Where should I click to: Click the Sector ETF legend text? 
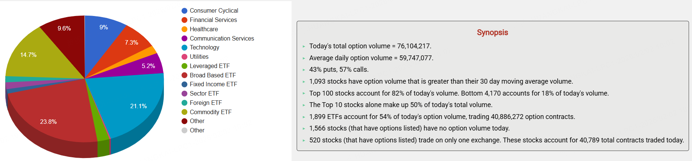tap(204, 94)
